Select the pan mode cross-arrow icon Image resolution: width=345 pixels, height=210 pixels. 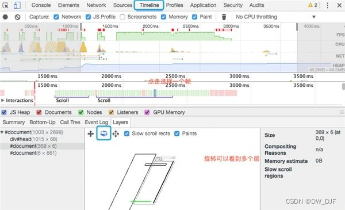tap(91, 133)
